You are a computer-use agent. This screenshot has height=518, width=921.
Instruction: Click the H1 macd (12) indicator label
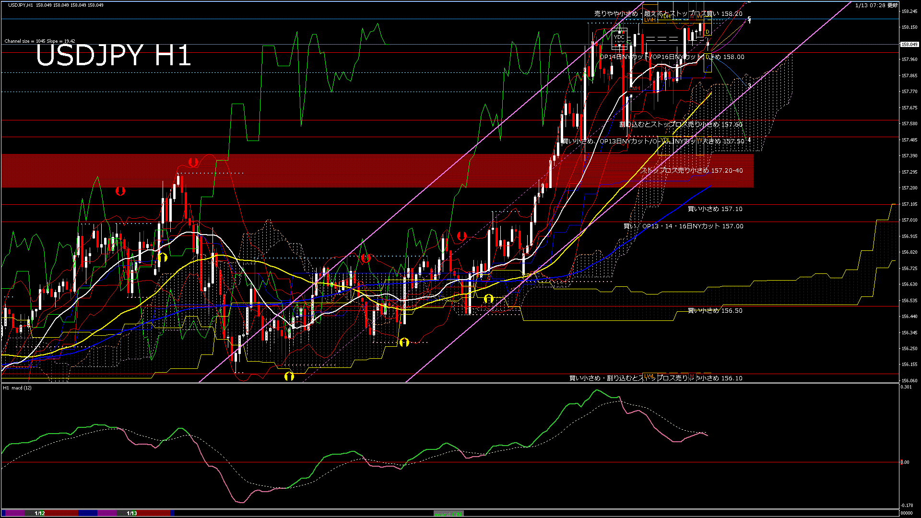(17, 388)
